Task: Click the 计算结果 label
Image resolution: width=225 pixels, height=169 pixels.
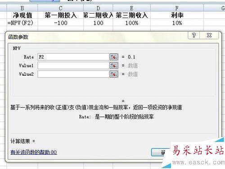Action: 20,141
